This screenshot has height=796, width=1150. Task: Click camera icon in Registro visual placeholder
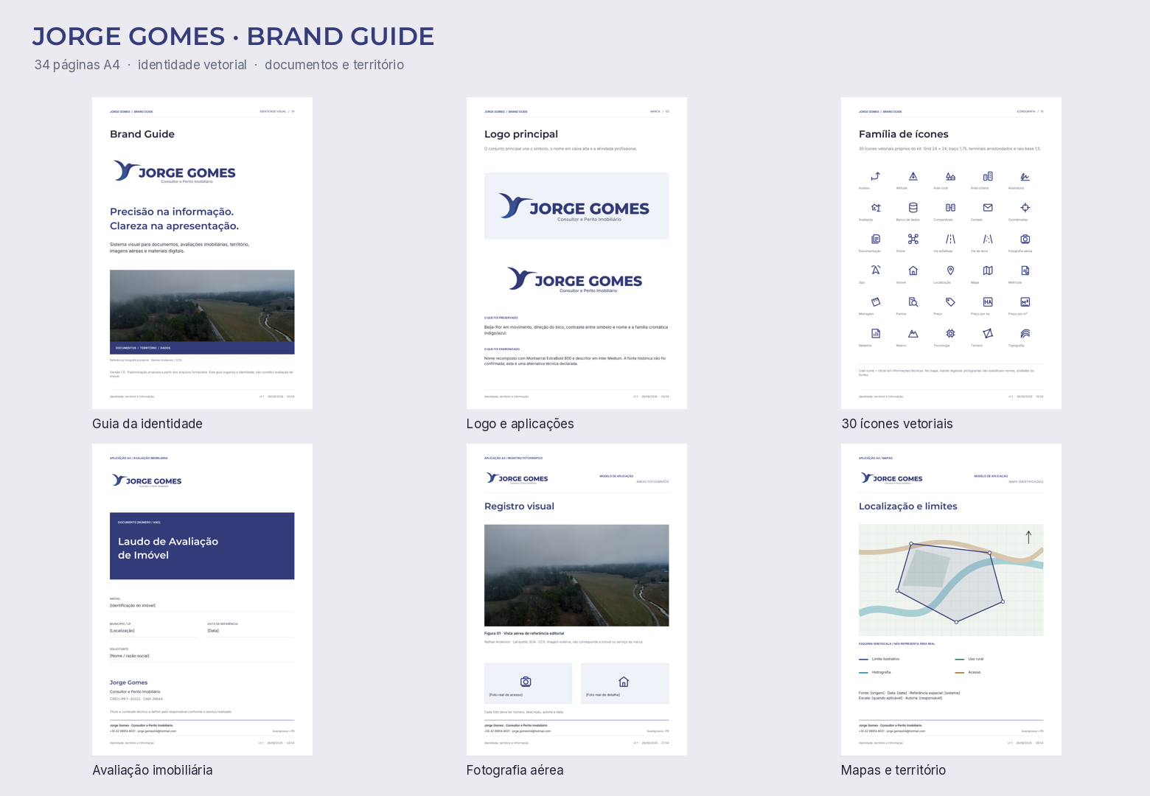(x=526, y=682)
